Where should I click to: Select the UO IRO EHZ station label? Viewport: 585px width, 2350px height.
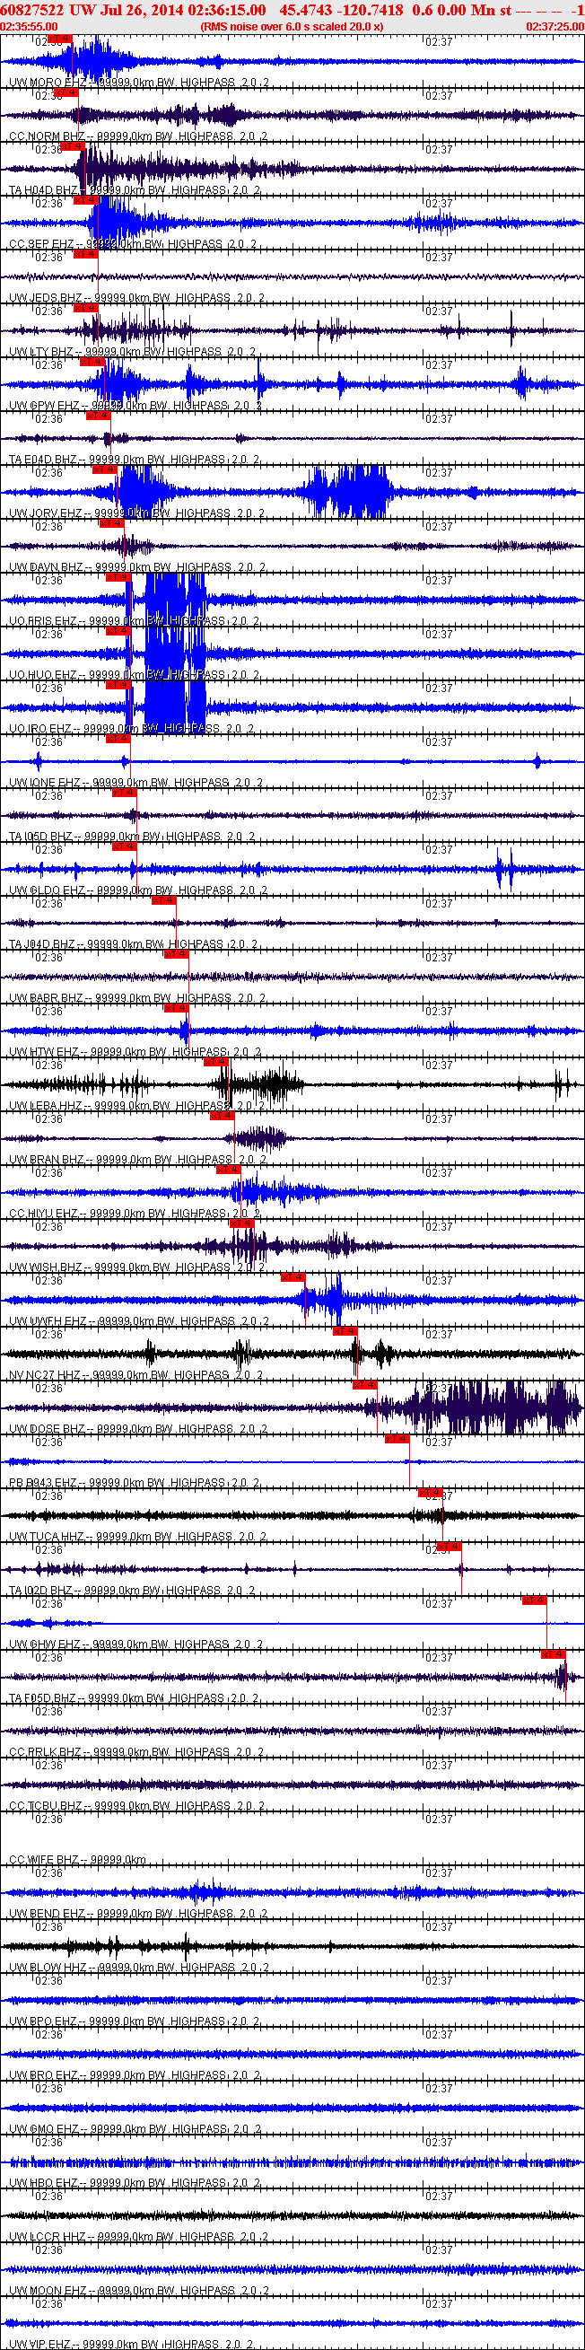click(x=130, y=729)
